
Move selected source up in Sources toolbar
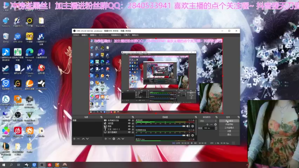[x=118, y=139]
